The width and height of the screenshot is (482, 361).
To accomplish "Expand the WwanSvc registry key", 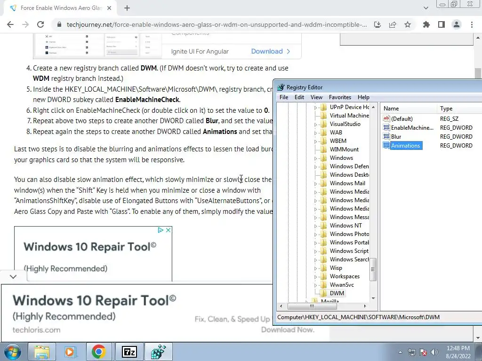I will coord(315,285).
